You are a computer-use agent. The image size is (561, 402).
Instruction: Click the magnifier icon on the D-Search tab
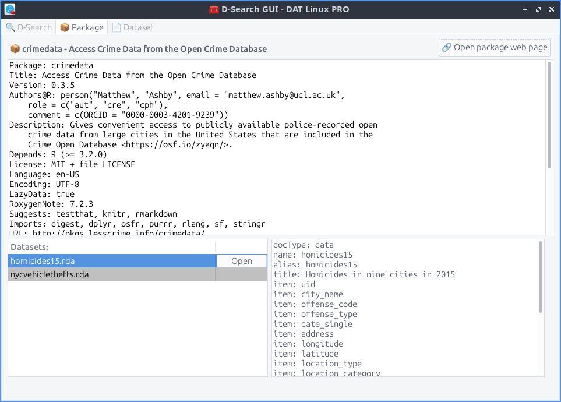12,27
